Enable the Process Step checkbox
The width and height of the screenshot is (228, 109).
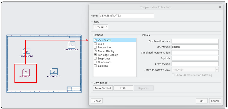(95, 48)
